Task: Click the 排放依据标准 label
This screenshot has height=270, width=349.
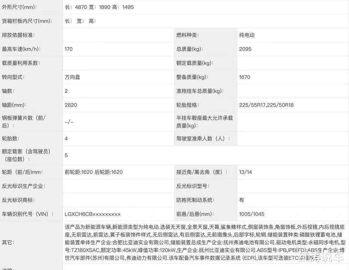Action: (x=18, y=35)
